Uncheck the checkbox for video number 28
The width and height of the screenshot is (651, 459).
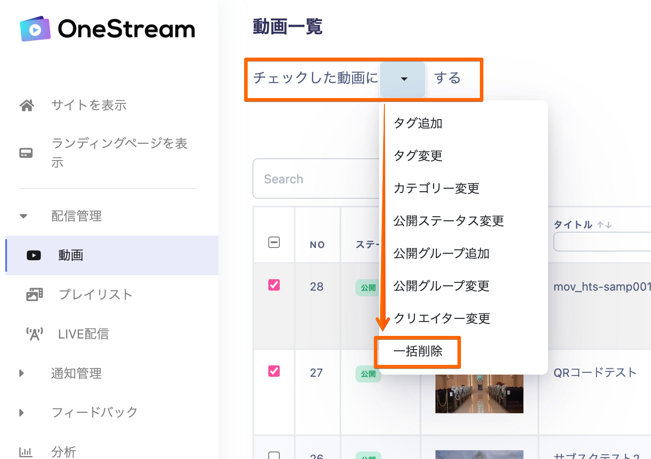pyautogui.click(x=274, y=285)
